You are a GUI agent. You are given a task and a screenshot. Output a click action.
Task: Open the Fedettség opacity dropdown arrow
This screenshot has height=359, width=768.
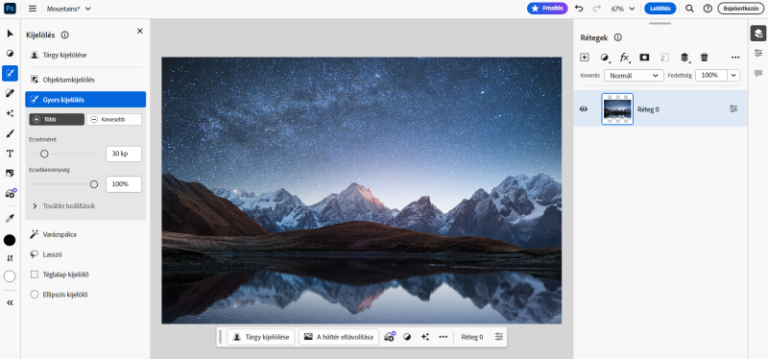coord(733,76)
